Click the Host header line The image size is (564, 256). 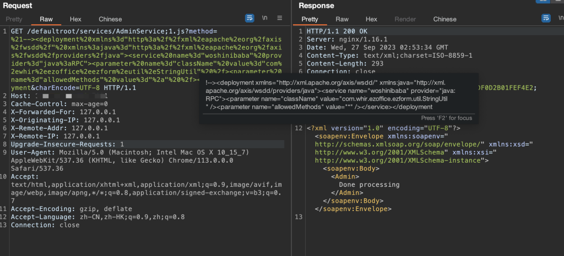pos(59,96)
